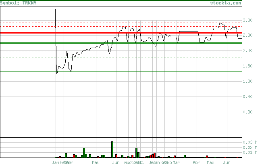
Task: Click the Aug month label
Action: (128, 162)
